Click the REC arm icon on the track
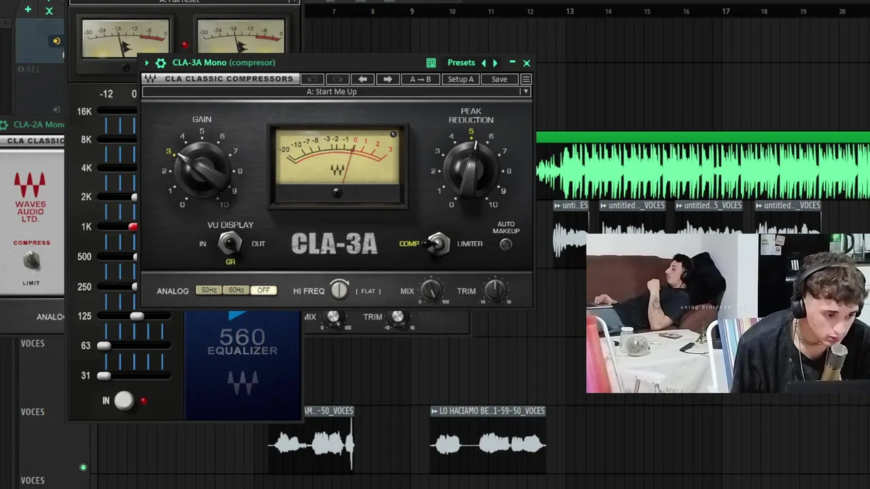This screenshot has width=870, height=489. point(29,69)
